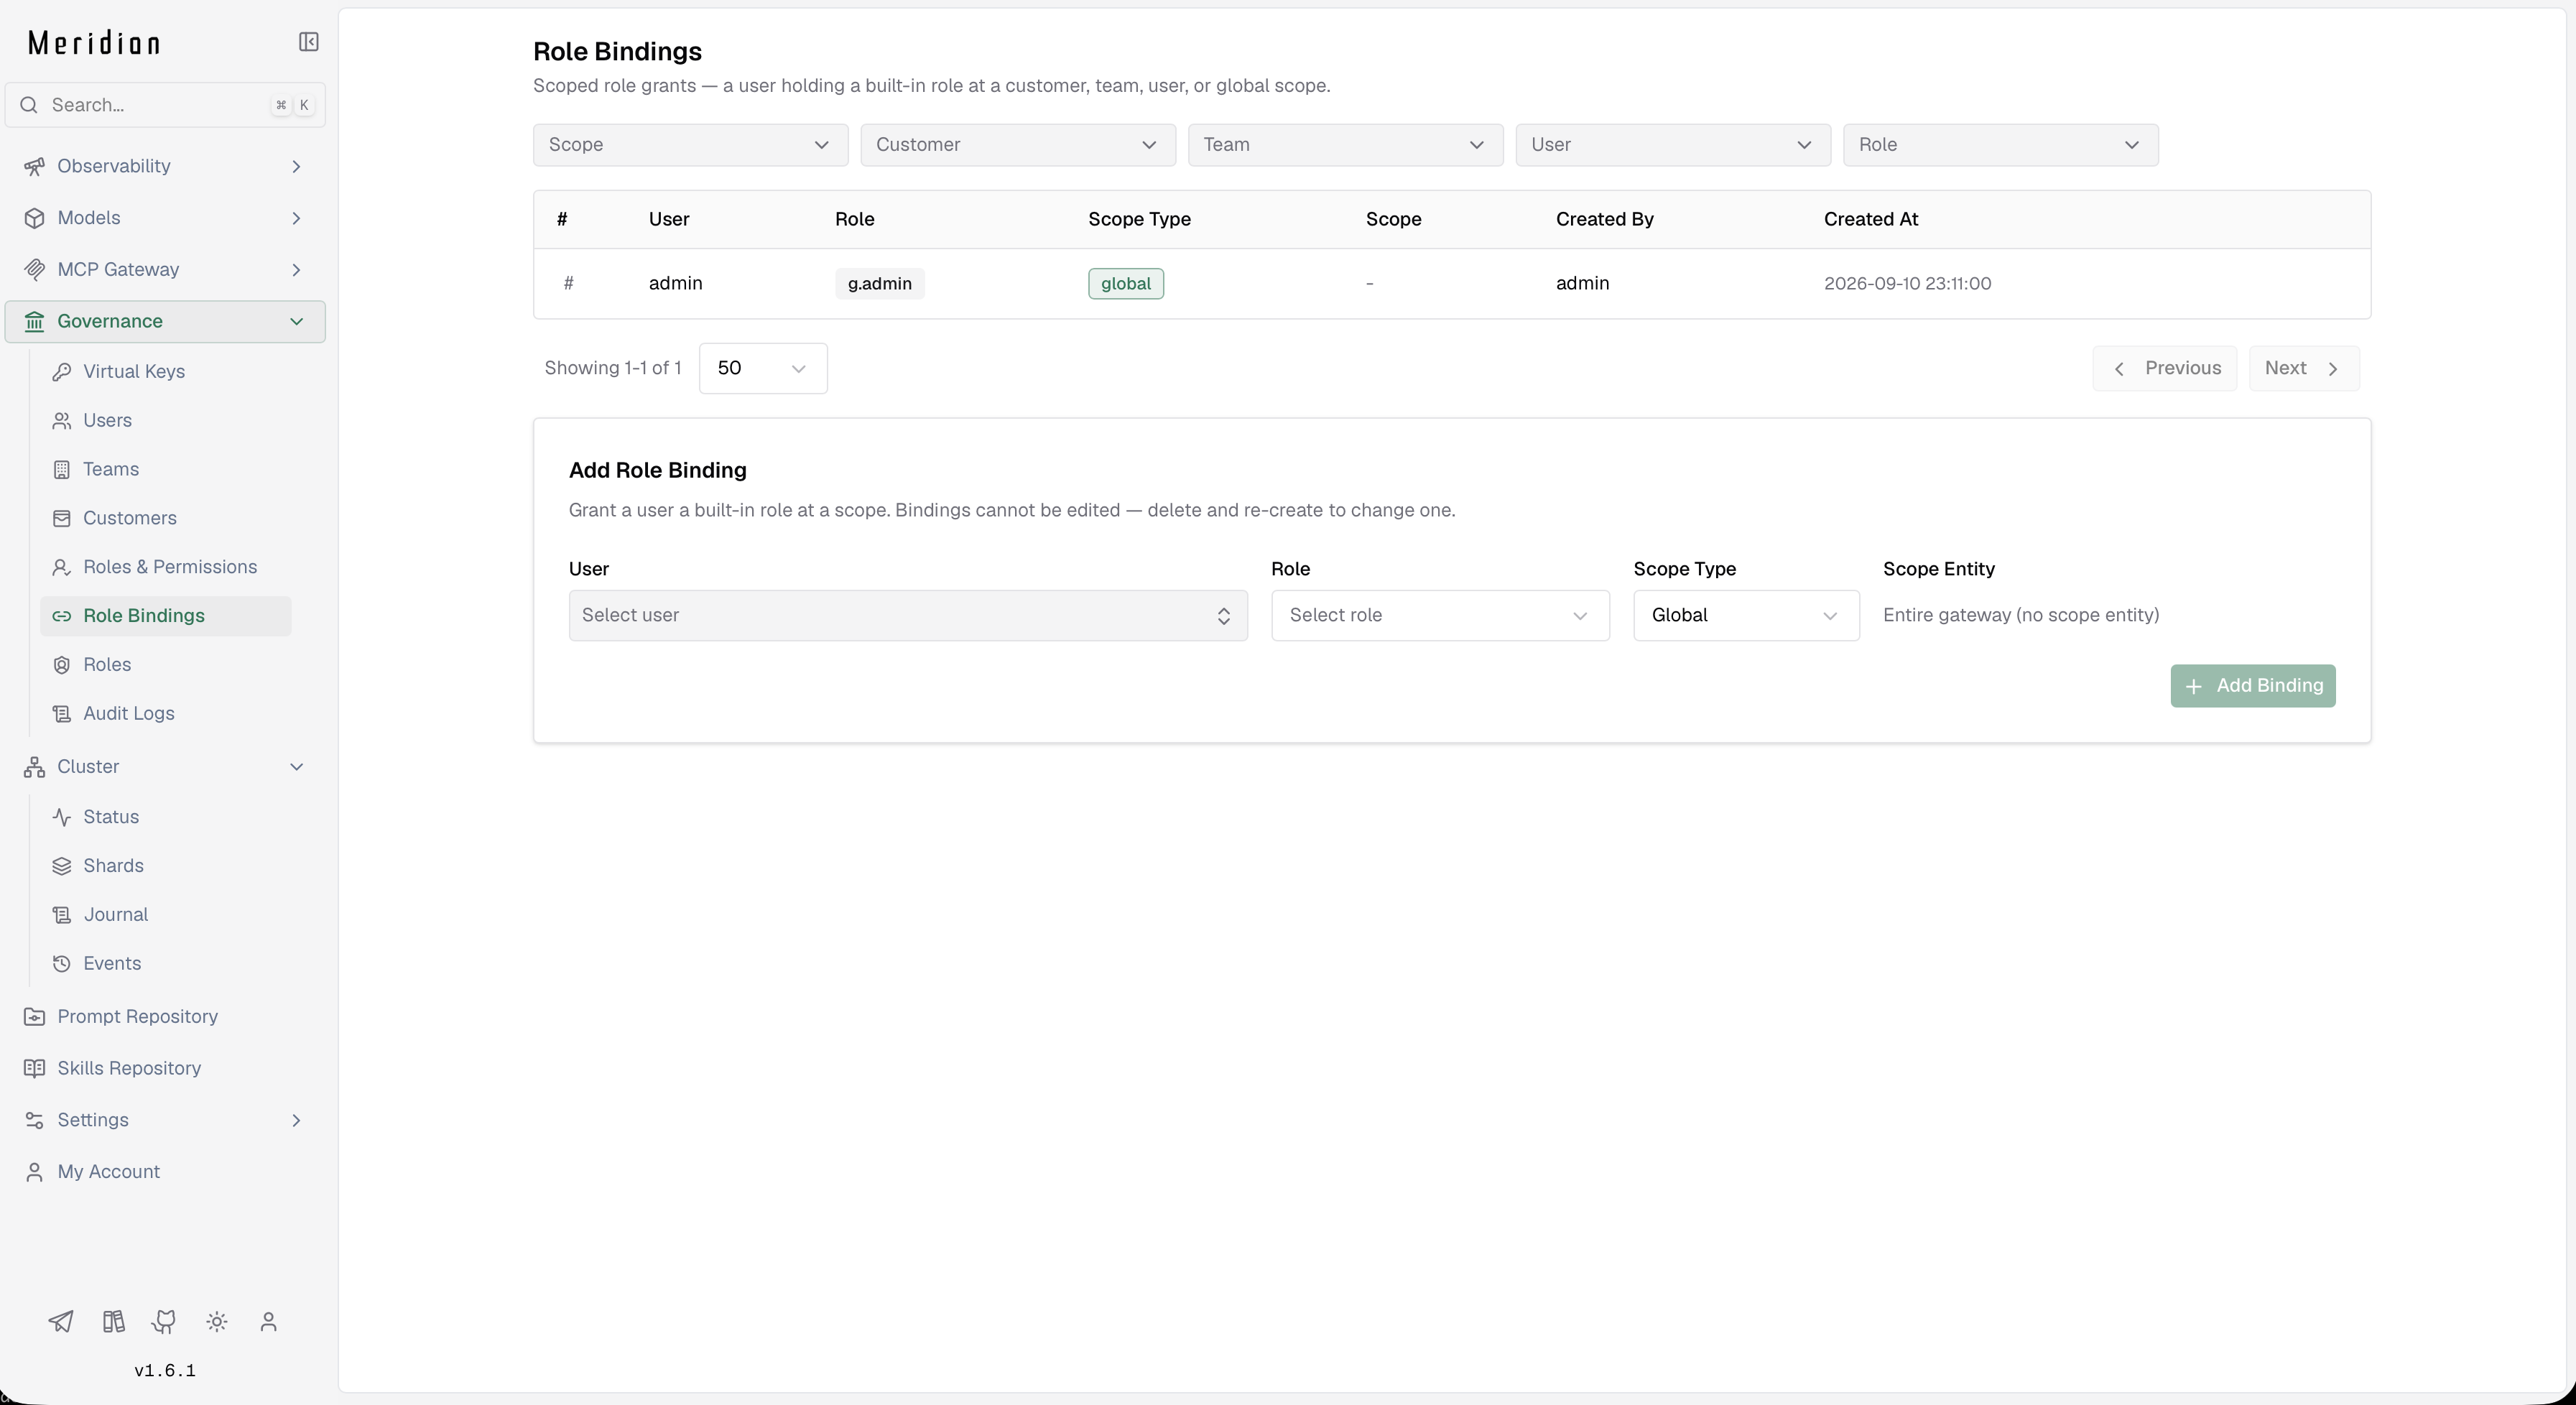The image size is (2576, 1405).
Task: Click the global scope type badge
Action: 1126,284
